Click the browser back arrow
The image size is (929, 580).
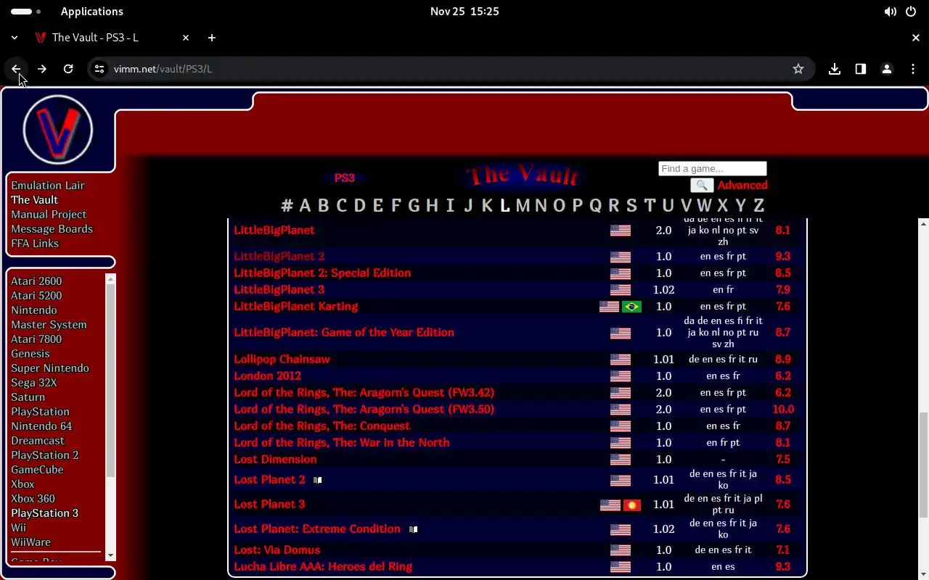coord(16,69)
